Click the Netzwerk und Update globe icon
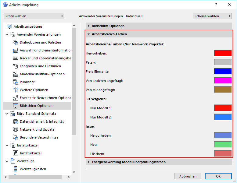This screenshot has height=183, width=237. tap(16, 129)
